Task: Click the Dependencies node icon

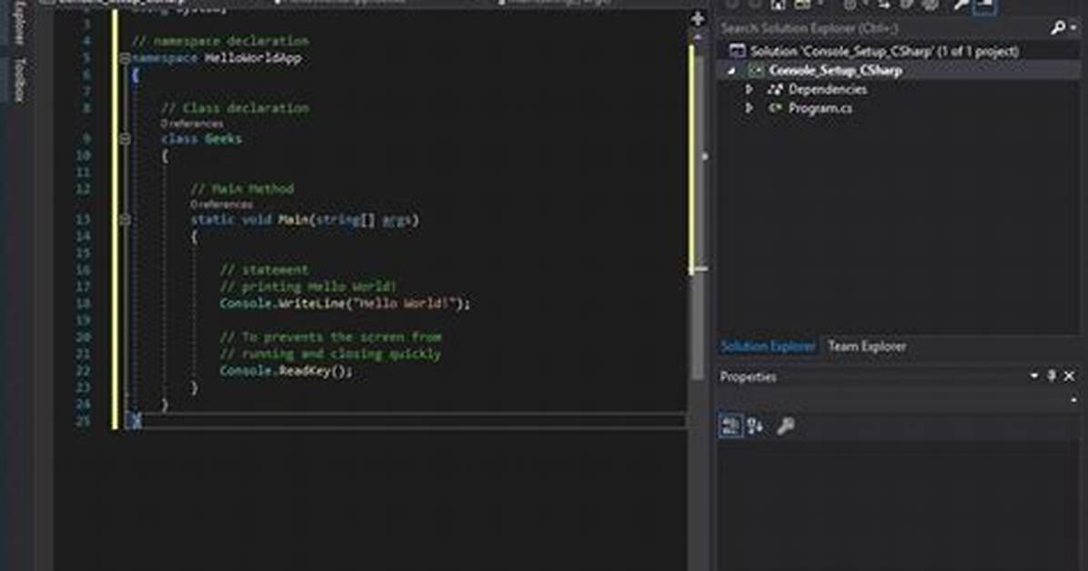Action: coord(775,89)
